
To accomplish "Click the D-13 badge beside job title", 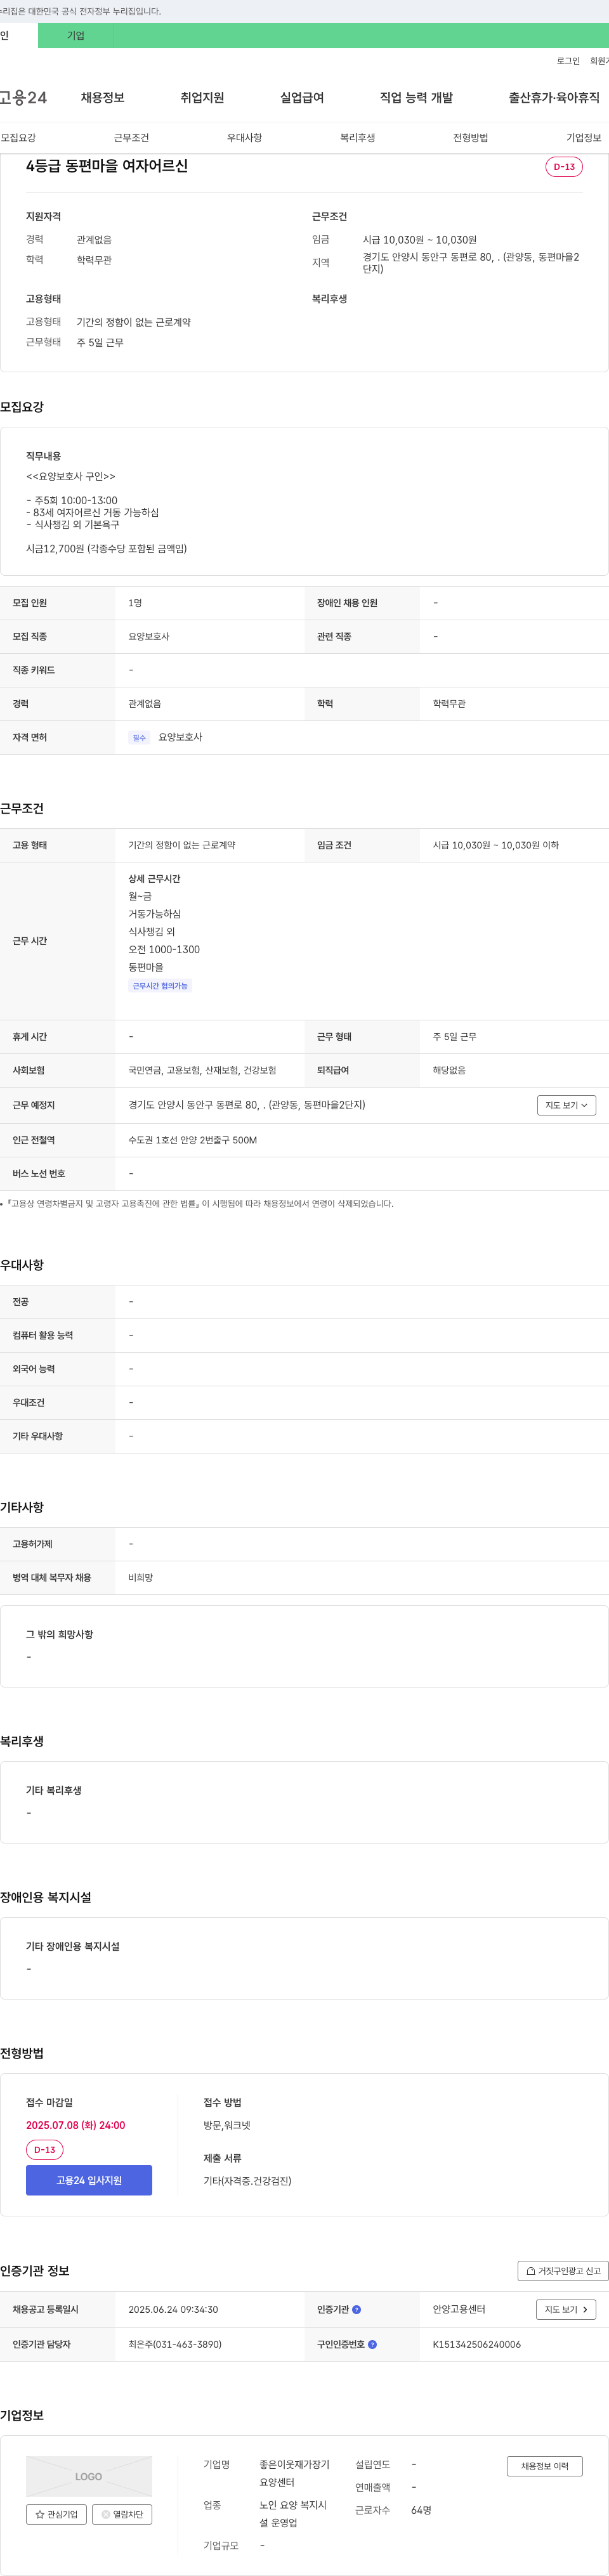I will 564,167.
